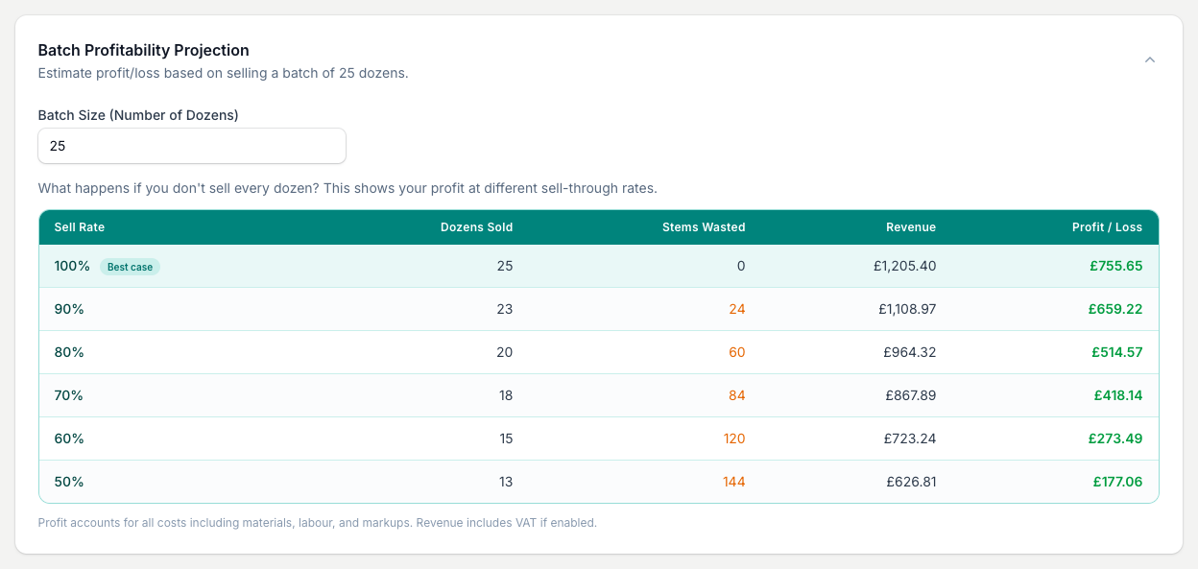This screenshot has width=1198, height=569.
Task: Select the 60% sell rate cell
Action: (69, 439)
